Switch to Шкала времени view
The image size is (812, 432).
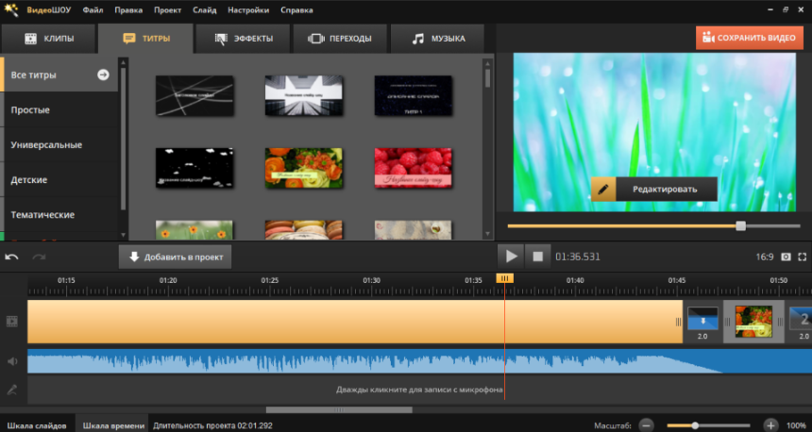(113, 425)
